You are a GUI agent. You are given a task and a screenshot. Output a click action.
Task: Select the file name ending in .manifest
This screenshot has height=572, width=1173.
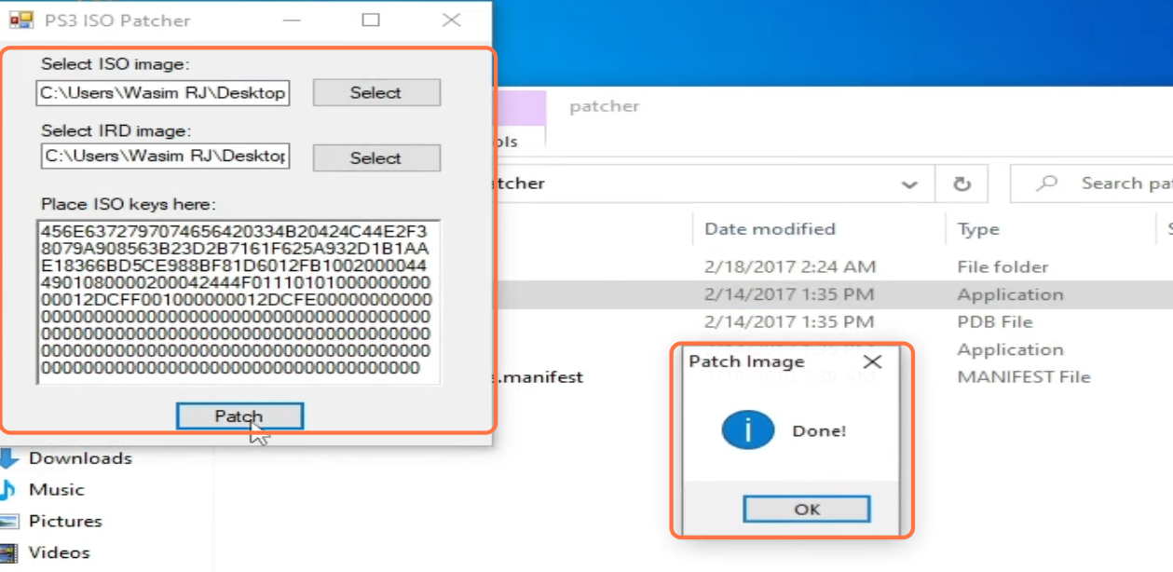pos(539,376)
